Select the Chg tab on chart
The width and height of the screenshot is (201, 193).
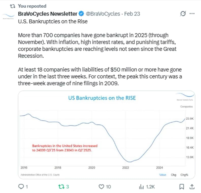(x=174, y=175)
